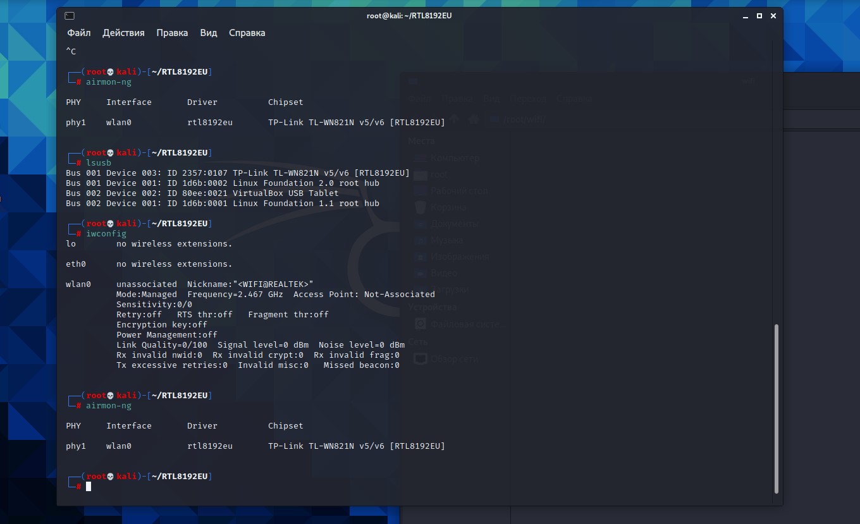The image size is (860, 524).
Task: Click the "^C" line in the terminal
Action: point(71,52)
